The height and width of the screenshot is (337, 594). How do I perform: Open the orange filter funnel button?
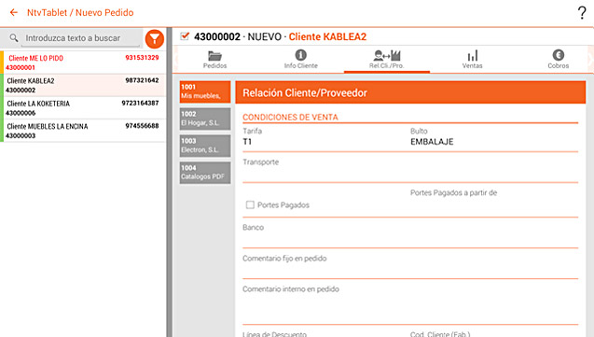pyautogui.click(x=155, y=38)
